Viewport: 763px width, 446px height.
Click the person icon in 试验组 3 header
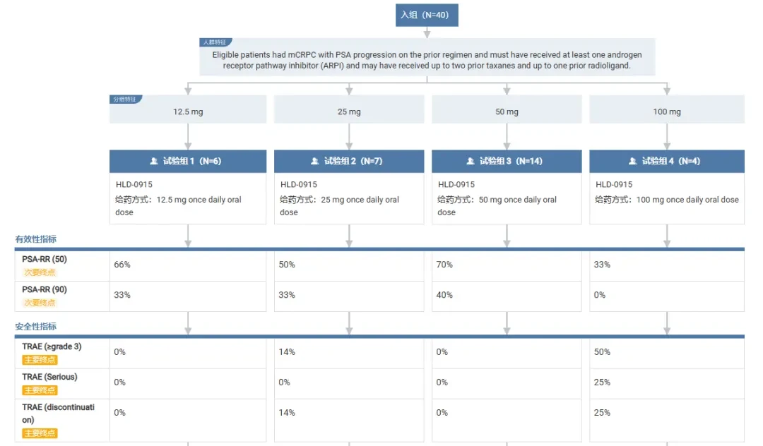[471, 161]
